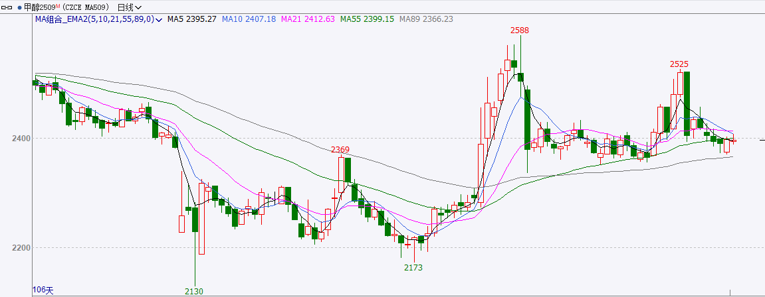765x297 pixels.
Task: Click the contract name 甲醇2509 (CZCE MA509)
Action: [x=67, y=7]
